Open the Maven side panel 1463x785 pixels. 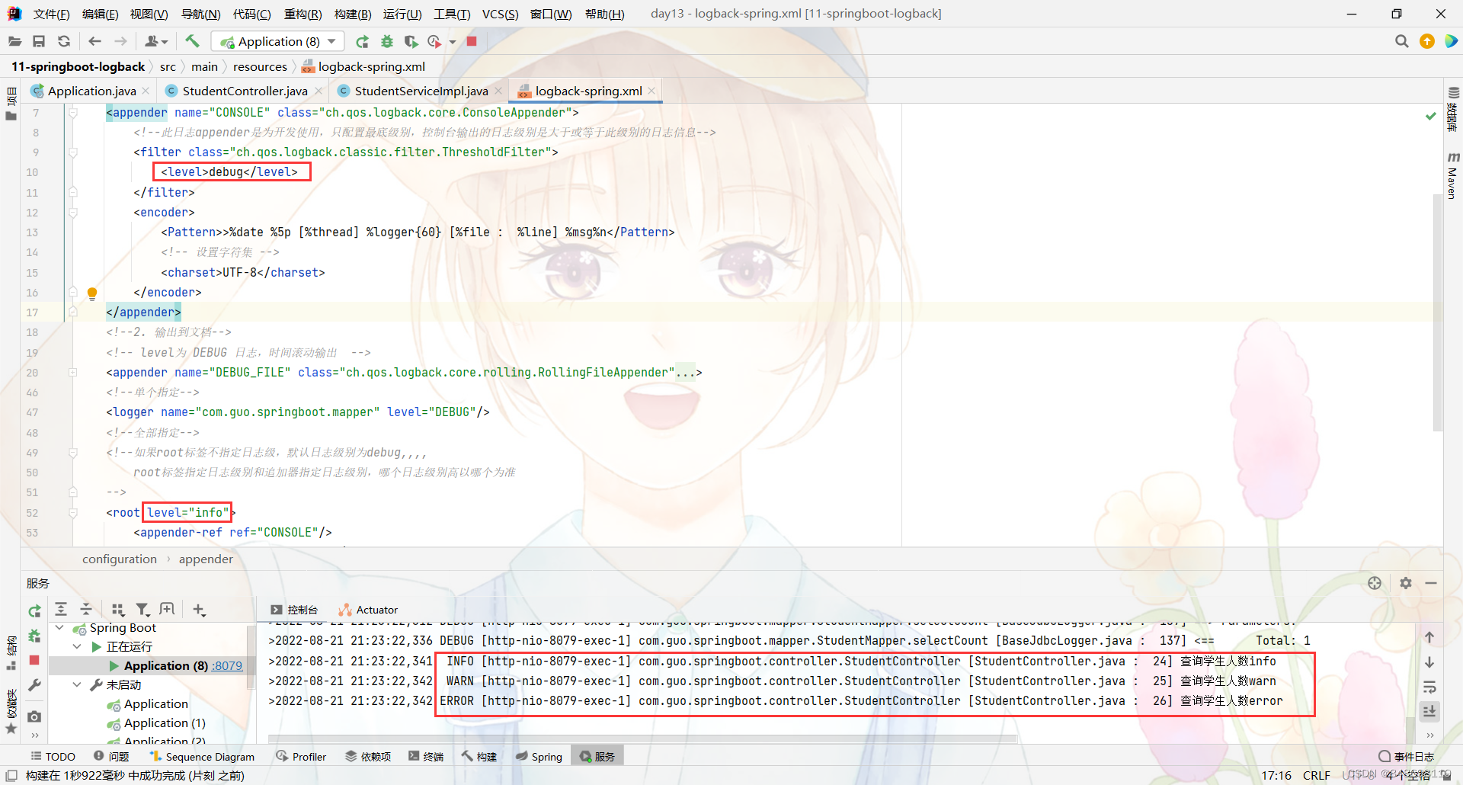coord(1452,176)
